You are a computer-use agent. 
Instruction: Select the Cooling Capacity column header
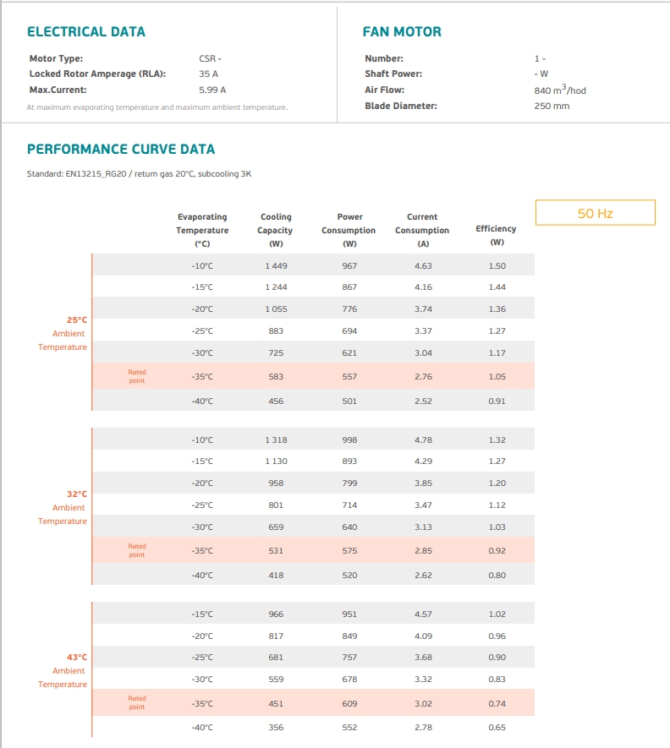coord(276,230)
